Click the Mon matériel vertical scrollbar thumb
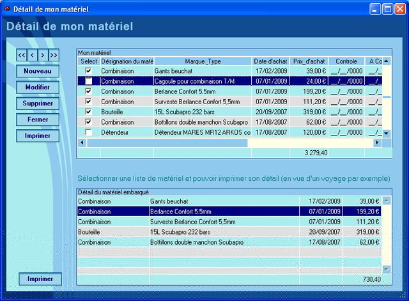 coord(386,96)
